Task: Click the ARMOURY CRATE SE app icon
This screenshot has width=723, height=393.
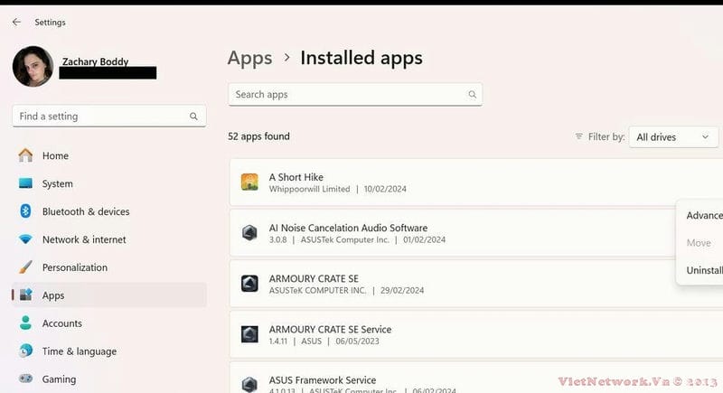Action: tap(249, 284)
